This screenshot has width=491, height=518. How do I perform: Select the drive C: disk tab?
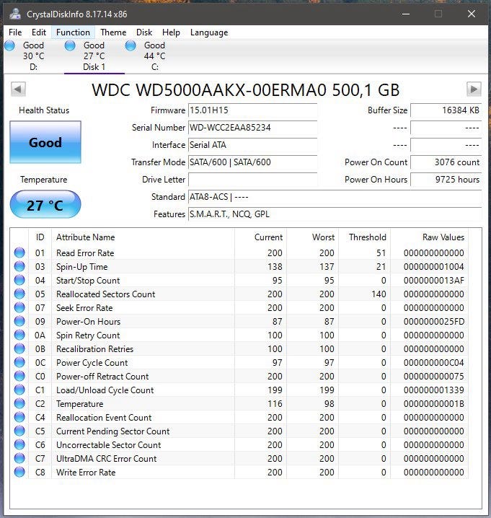(x=154, y=56)
